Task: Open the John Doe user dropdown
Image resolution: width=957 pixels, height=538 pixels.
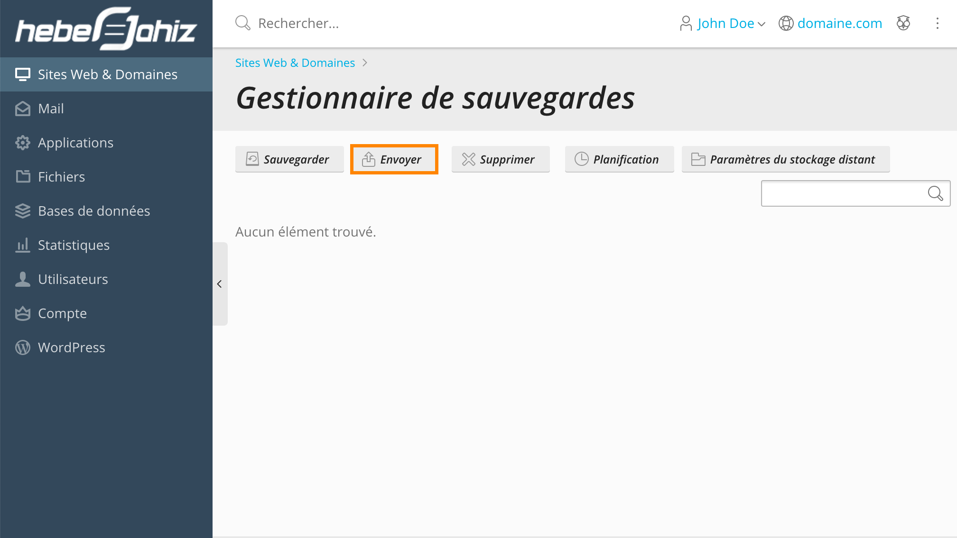Action: pyautogui.click(x=731, y=23)
